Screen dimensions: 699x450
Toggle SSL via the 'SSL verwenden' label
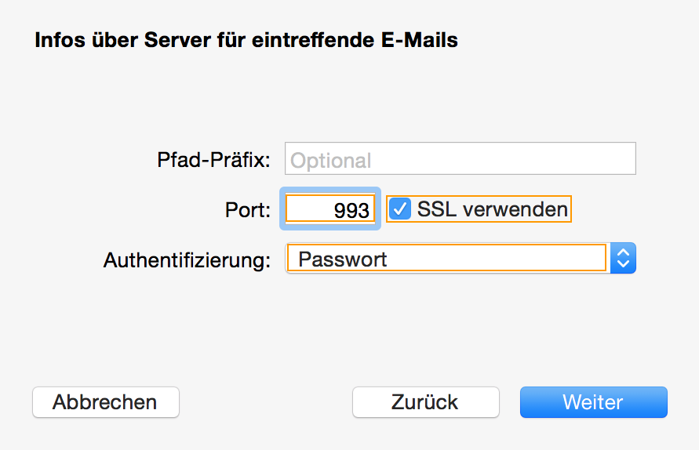coord(492,209)
